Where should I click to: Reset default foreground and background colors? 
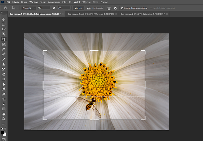coord(2,129)
